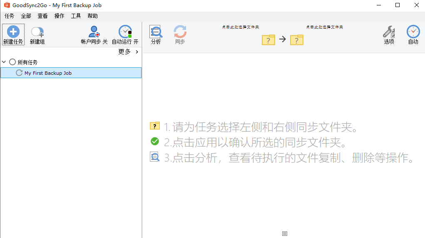
Task: Click the log panel icon at bottom
Action: click(x=285, y=234)
